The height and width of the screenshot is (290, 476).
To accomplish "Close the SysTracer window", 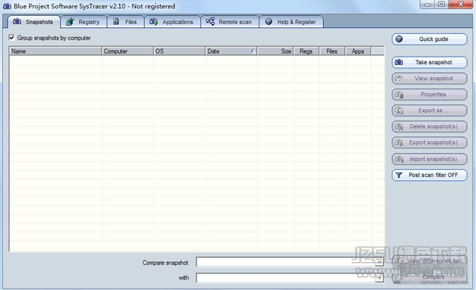I will coord(460,4).
